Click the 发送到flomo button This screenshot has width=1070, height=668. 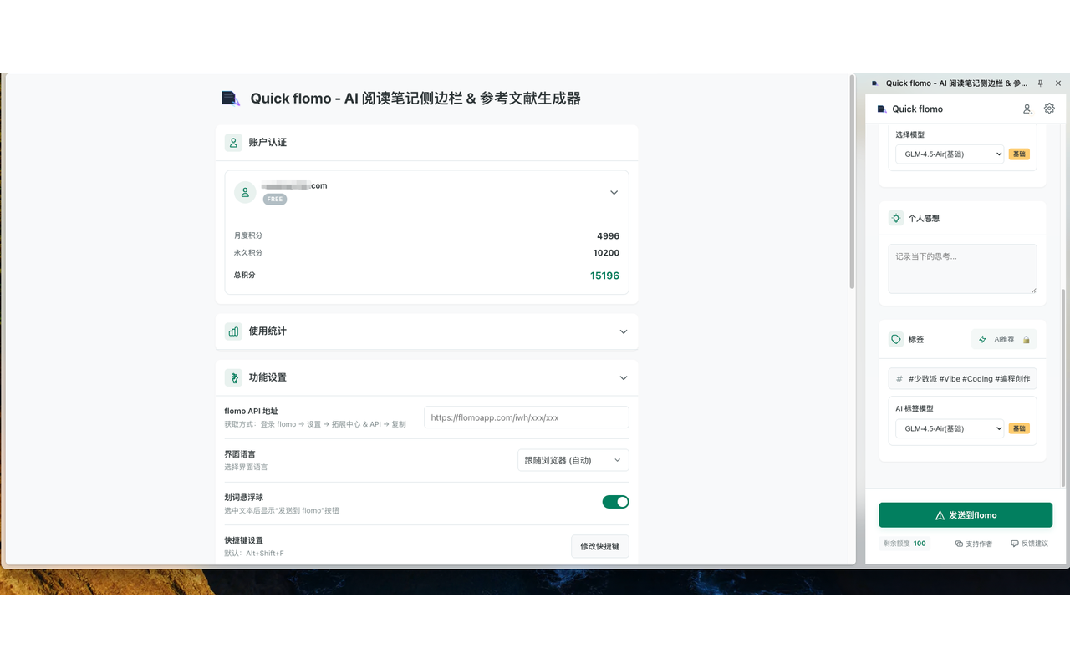[x=966, y=515]
